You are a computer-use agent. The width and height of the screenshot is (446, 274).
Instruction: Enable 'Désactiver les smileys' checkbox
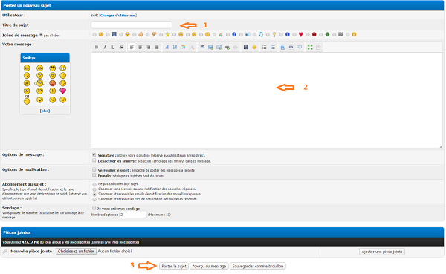[x=94, y=160]
